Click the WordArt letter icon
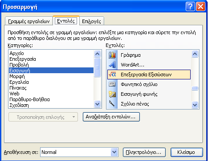Viewport: 208px width, 161px height. click(112, 65)
